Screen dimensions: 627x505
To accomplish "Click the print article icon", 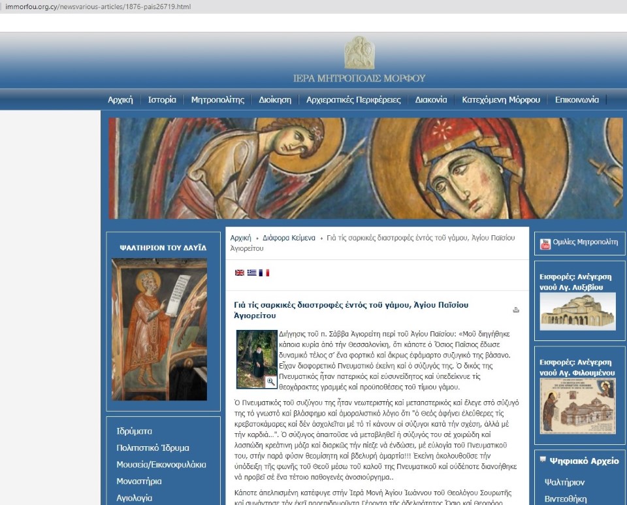I will [x=516, y=310].
